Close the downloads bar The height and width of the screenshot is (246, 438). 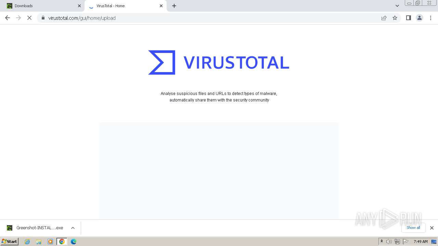432,228
